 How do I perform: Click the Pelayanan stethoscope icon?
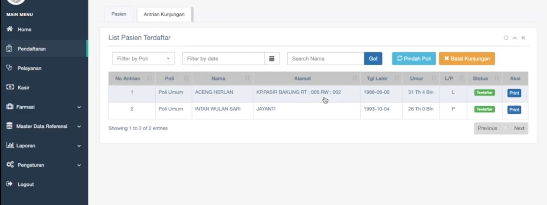[x=10, y=68]
